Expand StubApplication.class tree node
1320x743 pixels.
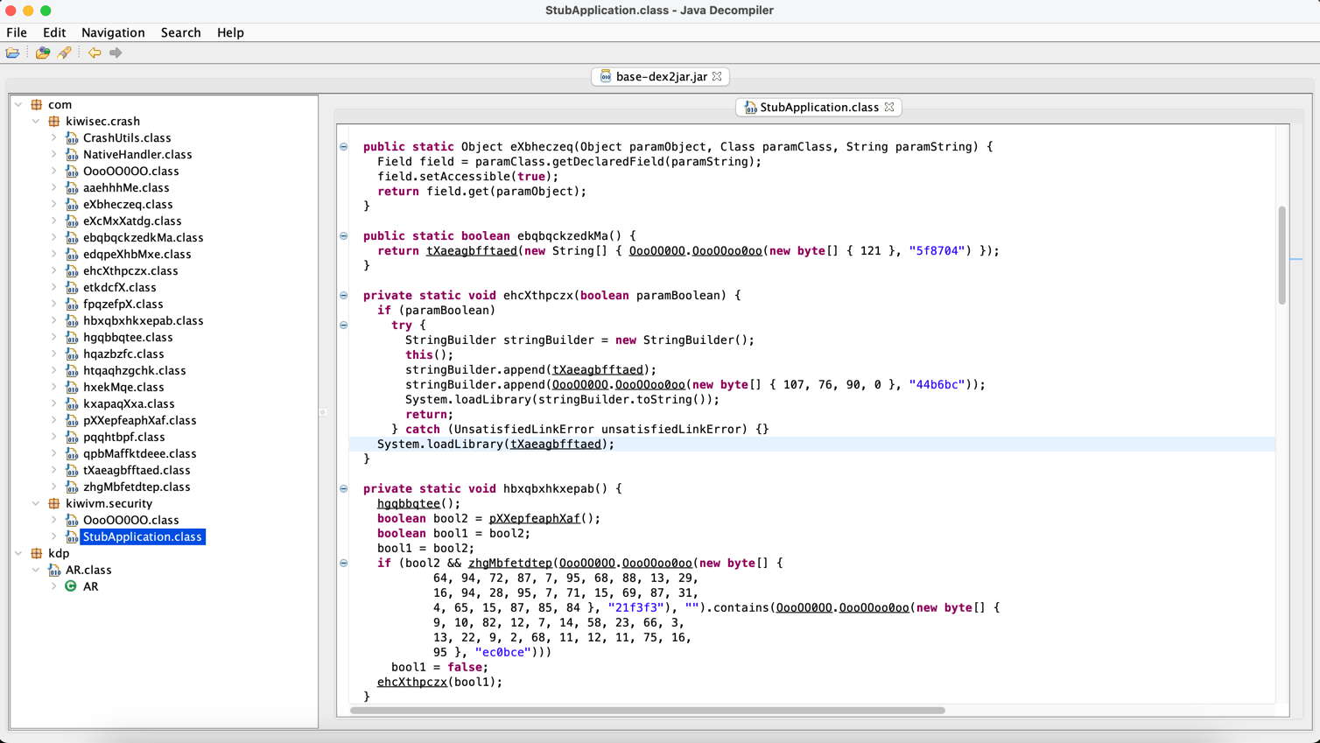tap(53, 536)
